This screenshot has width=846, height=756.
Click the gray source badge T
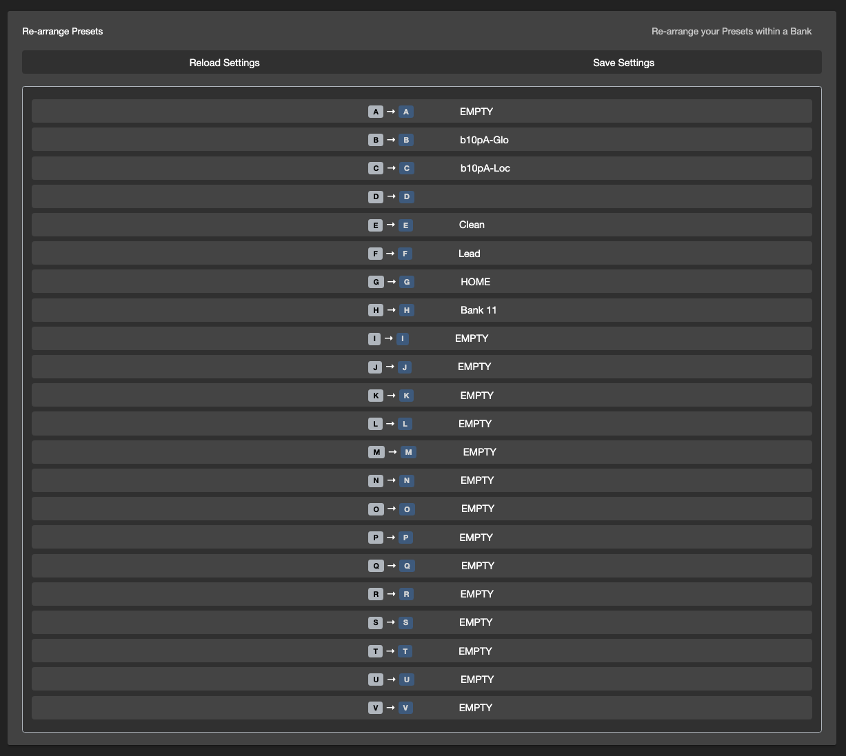(x=375, y=651)
